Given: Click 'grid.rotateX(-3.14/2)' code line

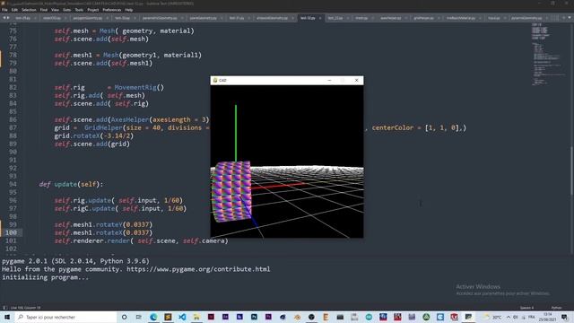Looking at the screenshot, I should 93,135.
